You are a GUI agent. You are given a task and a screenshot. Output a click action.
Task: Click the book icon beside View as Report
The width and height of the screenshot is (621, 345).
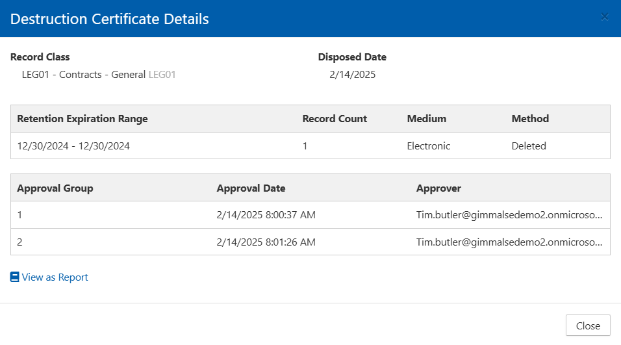15,277
